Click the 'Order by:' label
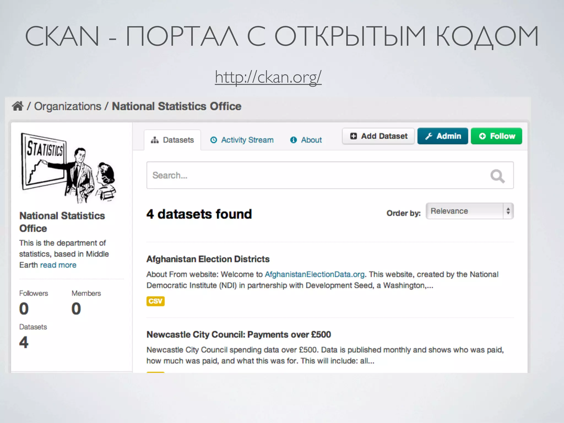This screenshot has height=423, width=564. tap(403, 213)
